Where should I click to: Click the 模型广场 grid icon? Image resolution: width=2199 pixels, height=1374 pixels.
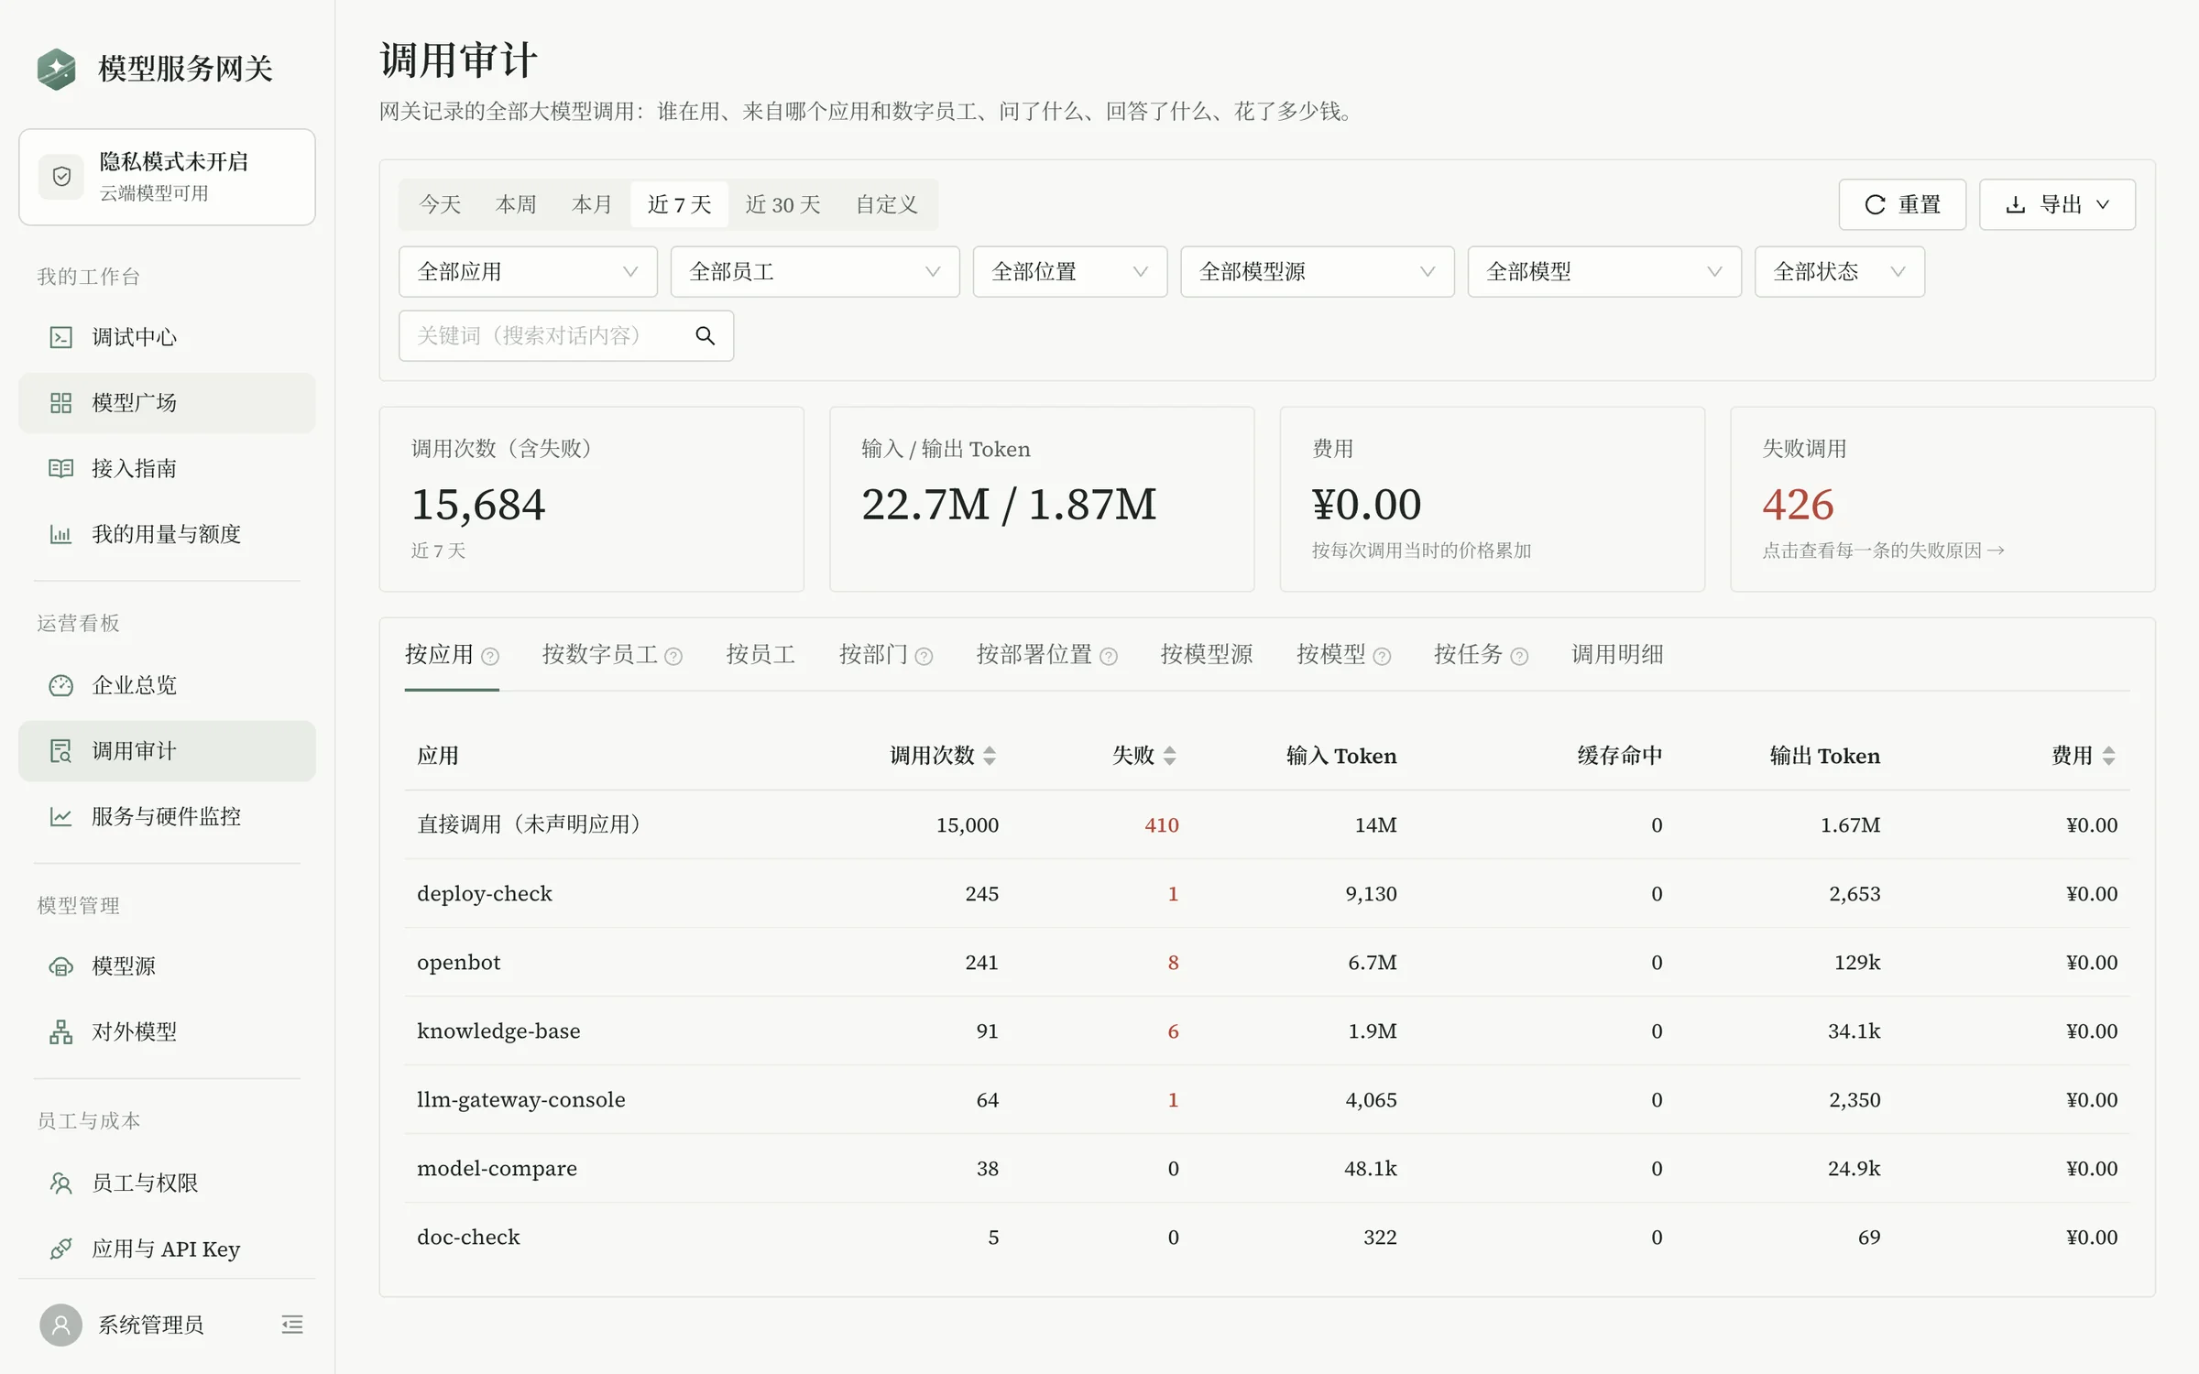click(60, 403)
